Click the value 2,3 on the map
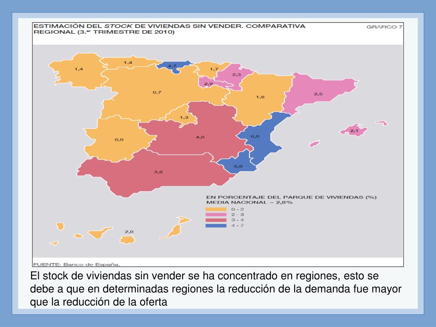This screenshot has width=436, height=327. pyautogui.click(x=236, y=75)
